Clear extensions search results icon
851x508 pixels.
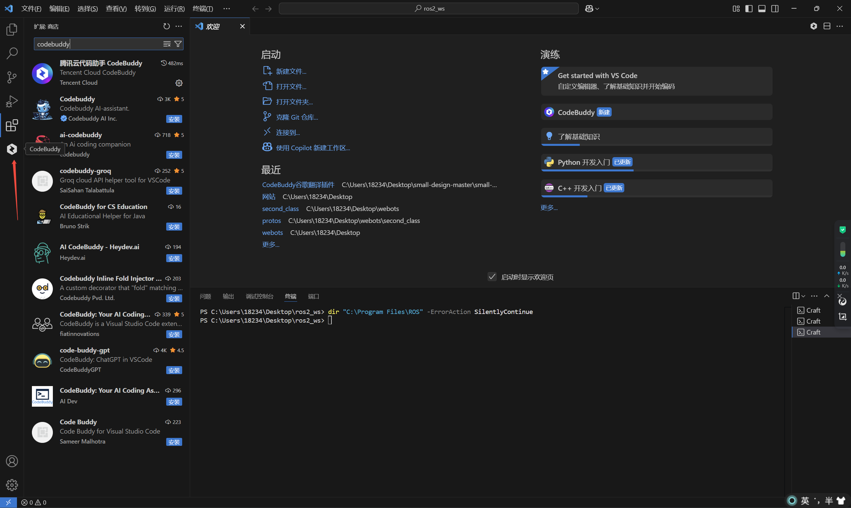pos(167,44)
